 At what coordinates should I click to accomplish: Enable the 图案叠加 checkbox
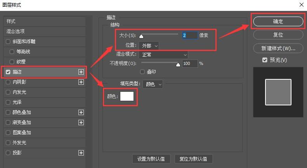pos(8,133)
